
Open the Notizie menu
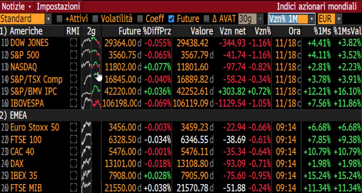(16, 7)
